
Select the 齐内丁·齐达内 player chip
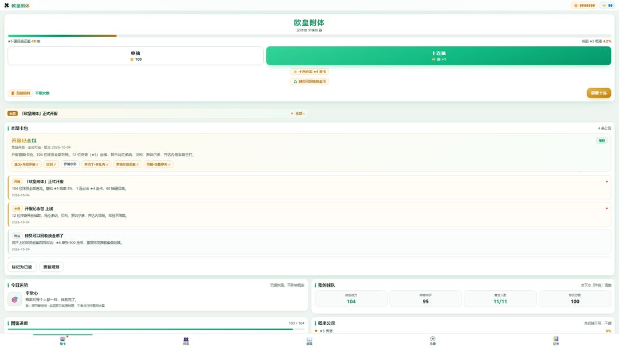(96, 164)
